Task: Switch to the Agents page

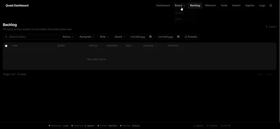Action: tap(250, 6)
